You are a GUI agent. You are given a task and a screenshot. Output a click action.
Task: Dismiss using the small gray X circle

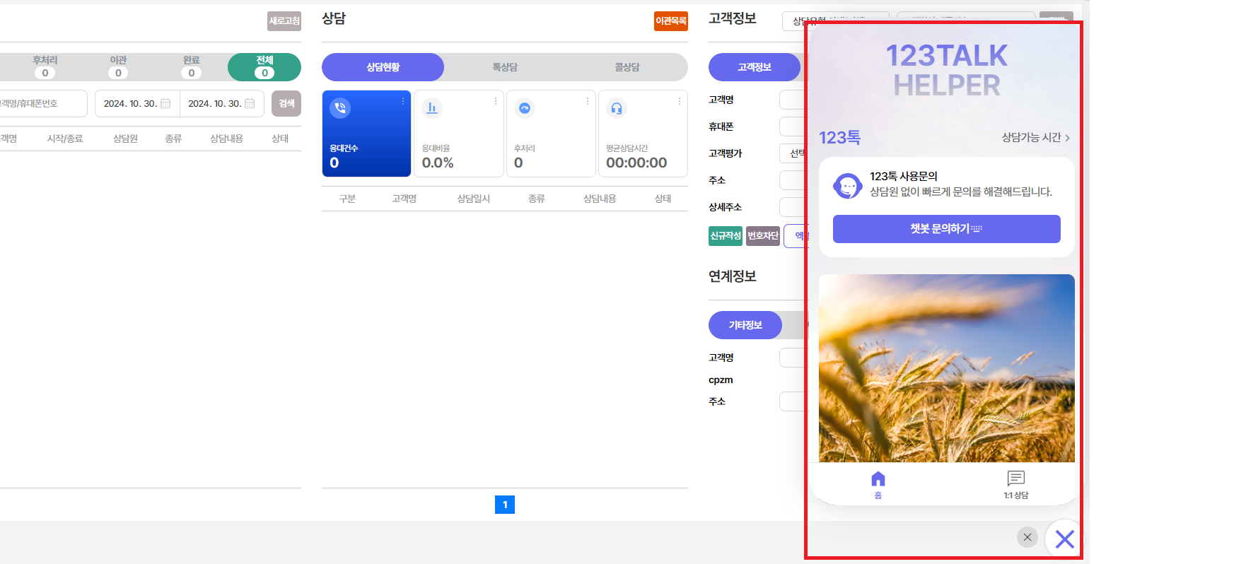[x=1027, y=537]
